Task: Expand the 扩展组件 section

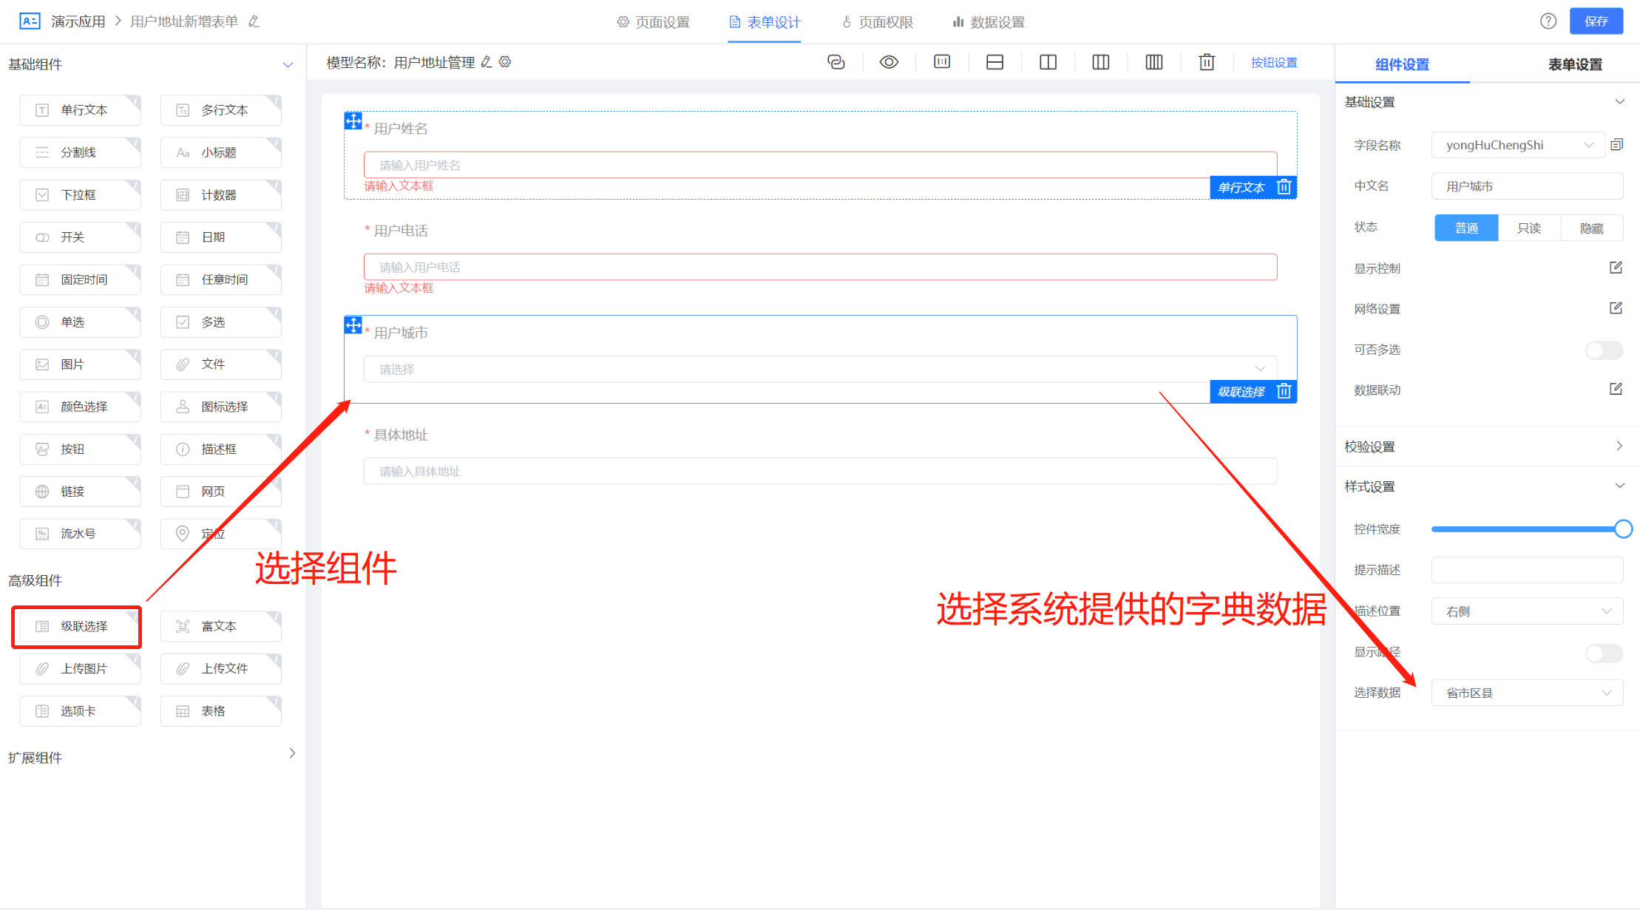Action: click(292, 754)
